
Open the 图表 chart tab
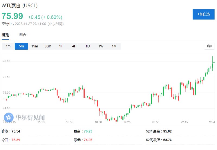coord(23,35)
